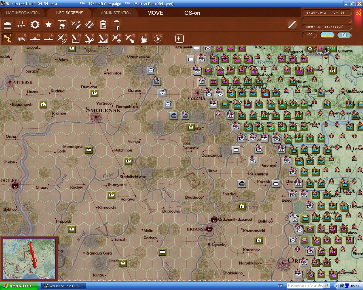Open the ADMINISTRATION tab

coord(116,13)
